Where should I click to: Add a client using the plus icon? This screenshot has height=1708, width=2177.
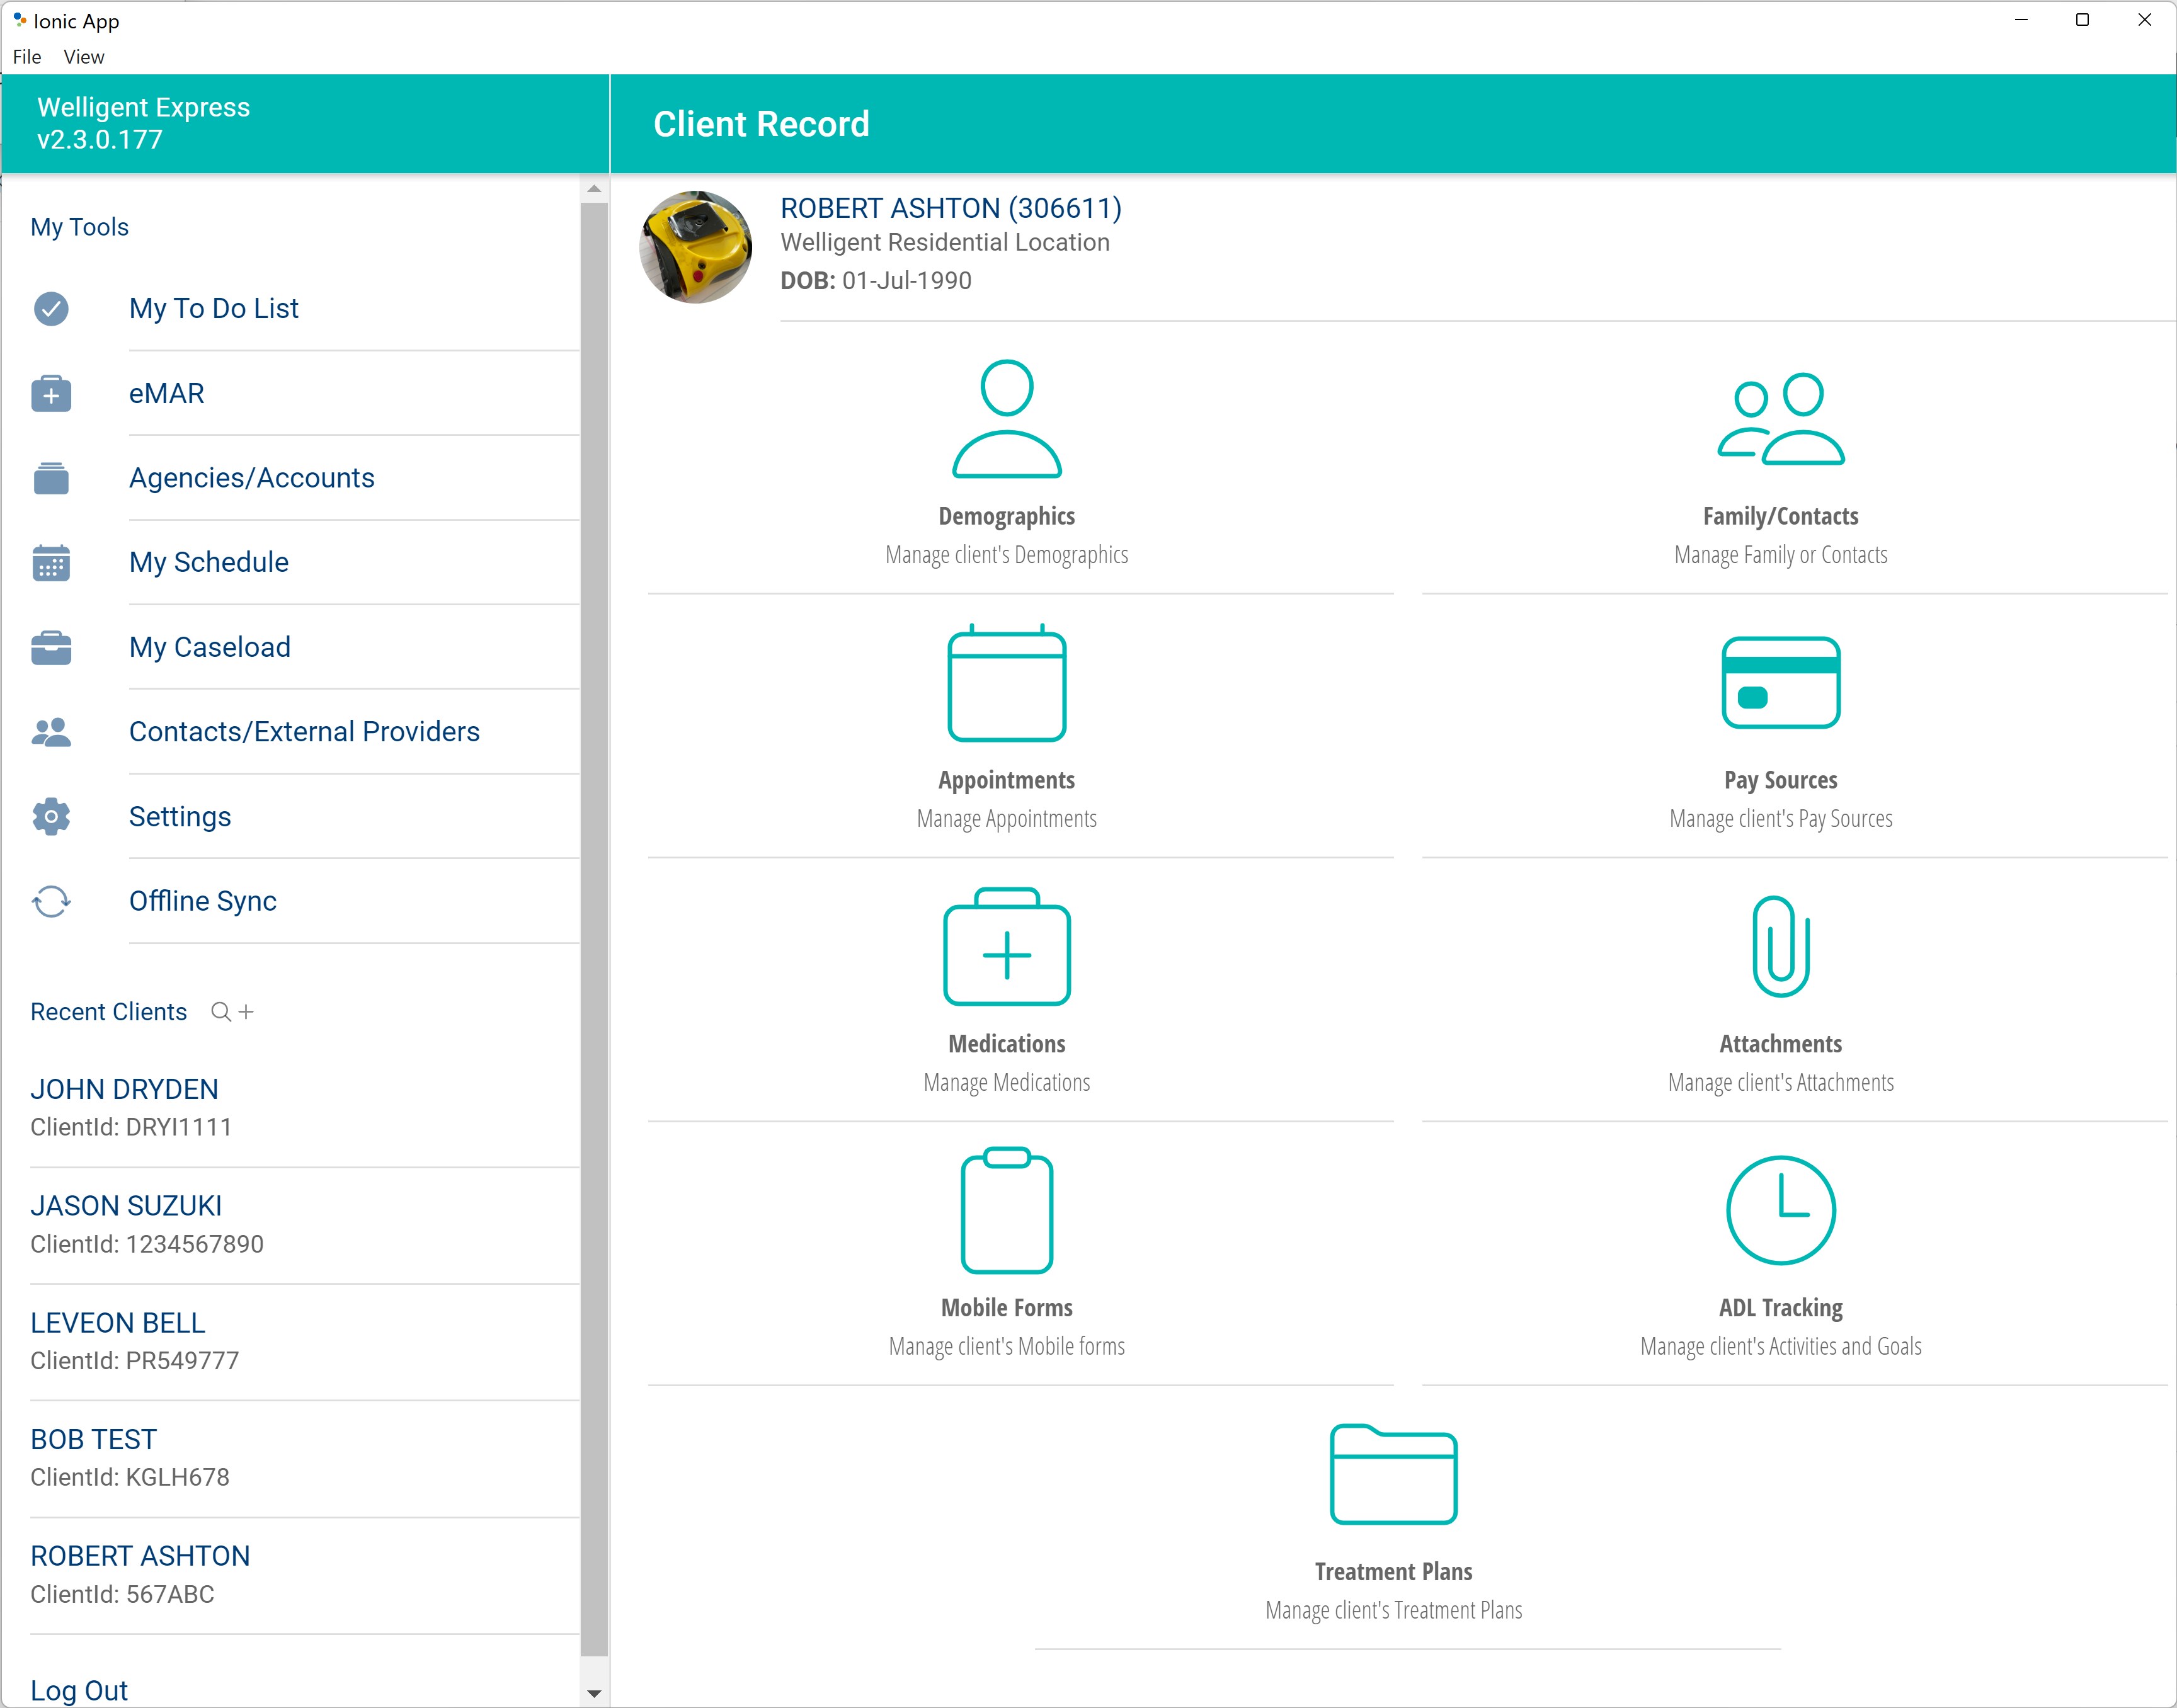(247, 1011)
